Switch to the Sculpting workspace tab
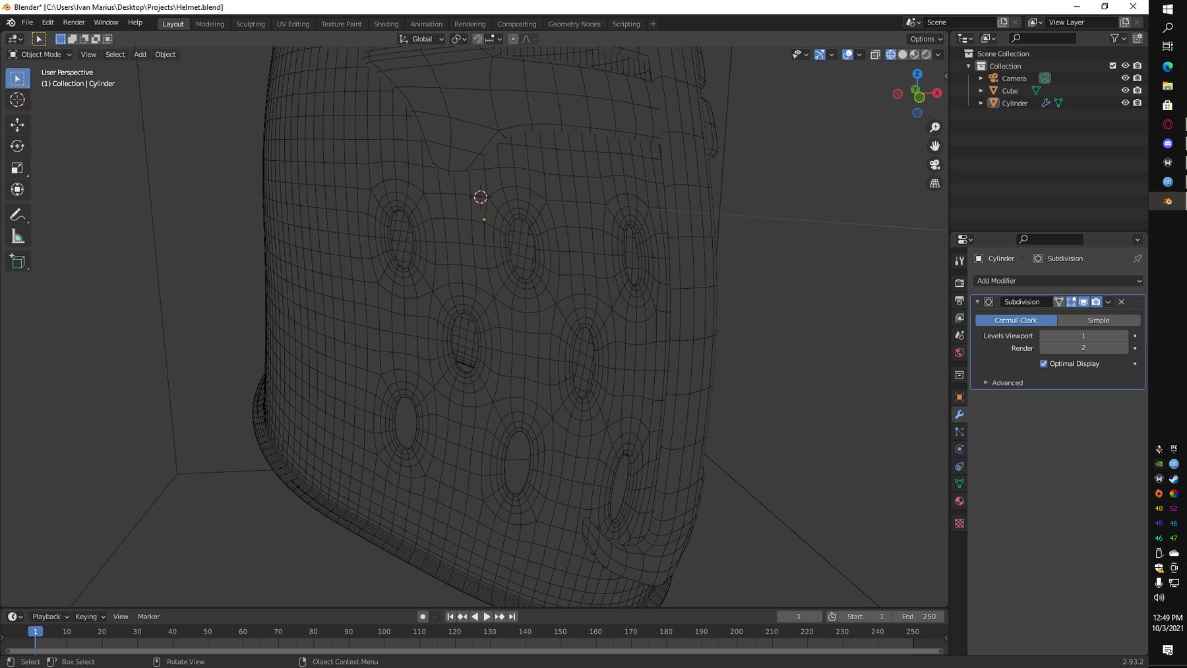 251,24
